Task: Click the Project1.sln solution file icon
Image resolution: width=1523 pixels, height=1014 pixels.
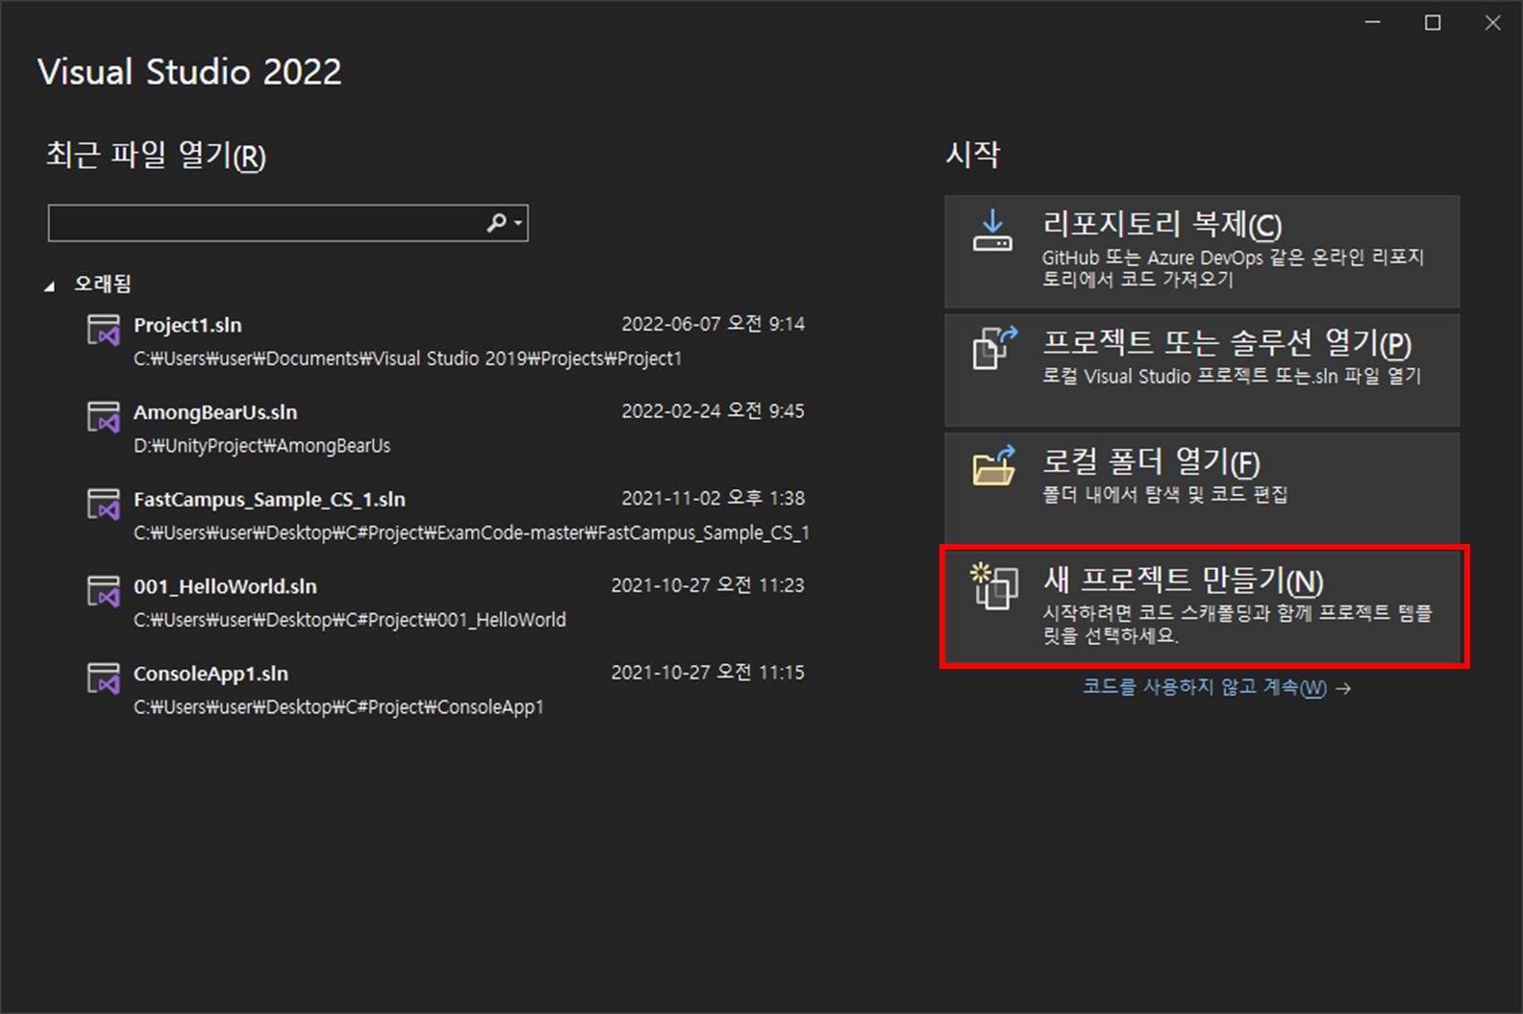Action: coord(104,331)
